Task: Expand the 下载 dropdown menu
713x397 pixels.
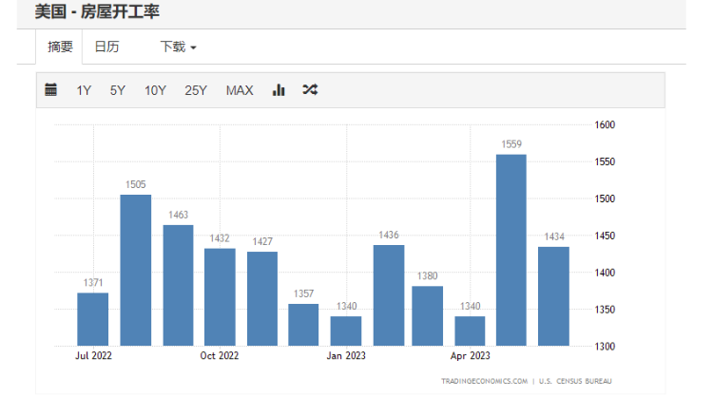Action: tap(178, 47)
